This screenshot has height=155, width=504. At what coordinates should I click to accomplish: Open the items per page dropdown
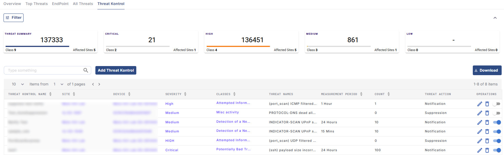tap(18, 84)
